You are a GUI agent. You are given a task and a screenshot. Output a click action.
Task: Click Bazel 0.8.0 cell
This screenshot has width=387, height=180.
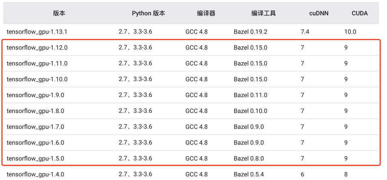pyautogui.click(x=249, y=158)
